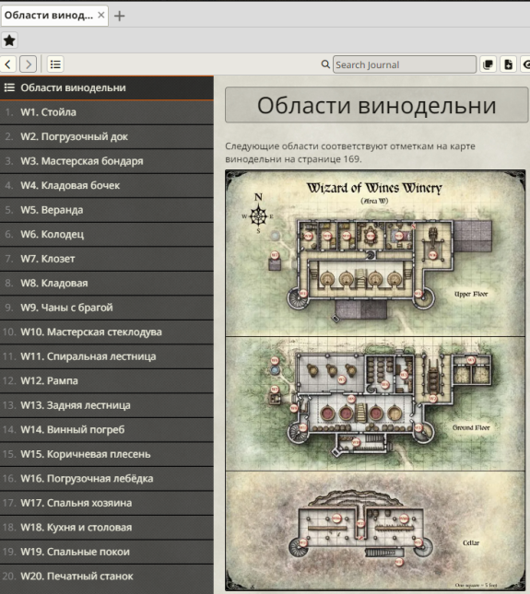Select W8. Кладовая entry

coord(107,283)
